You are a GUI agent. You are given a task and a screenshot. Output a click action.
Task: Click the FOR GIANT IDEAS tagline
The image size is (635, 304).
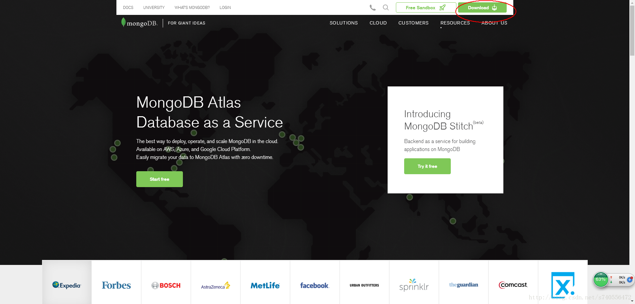187,23
